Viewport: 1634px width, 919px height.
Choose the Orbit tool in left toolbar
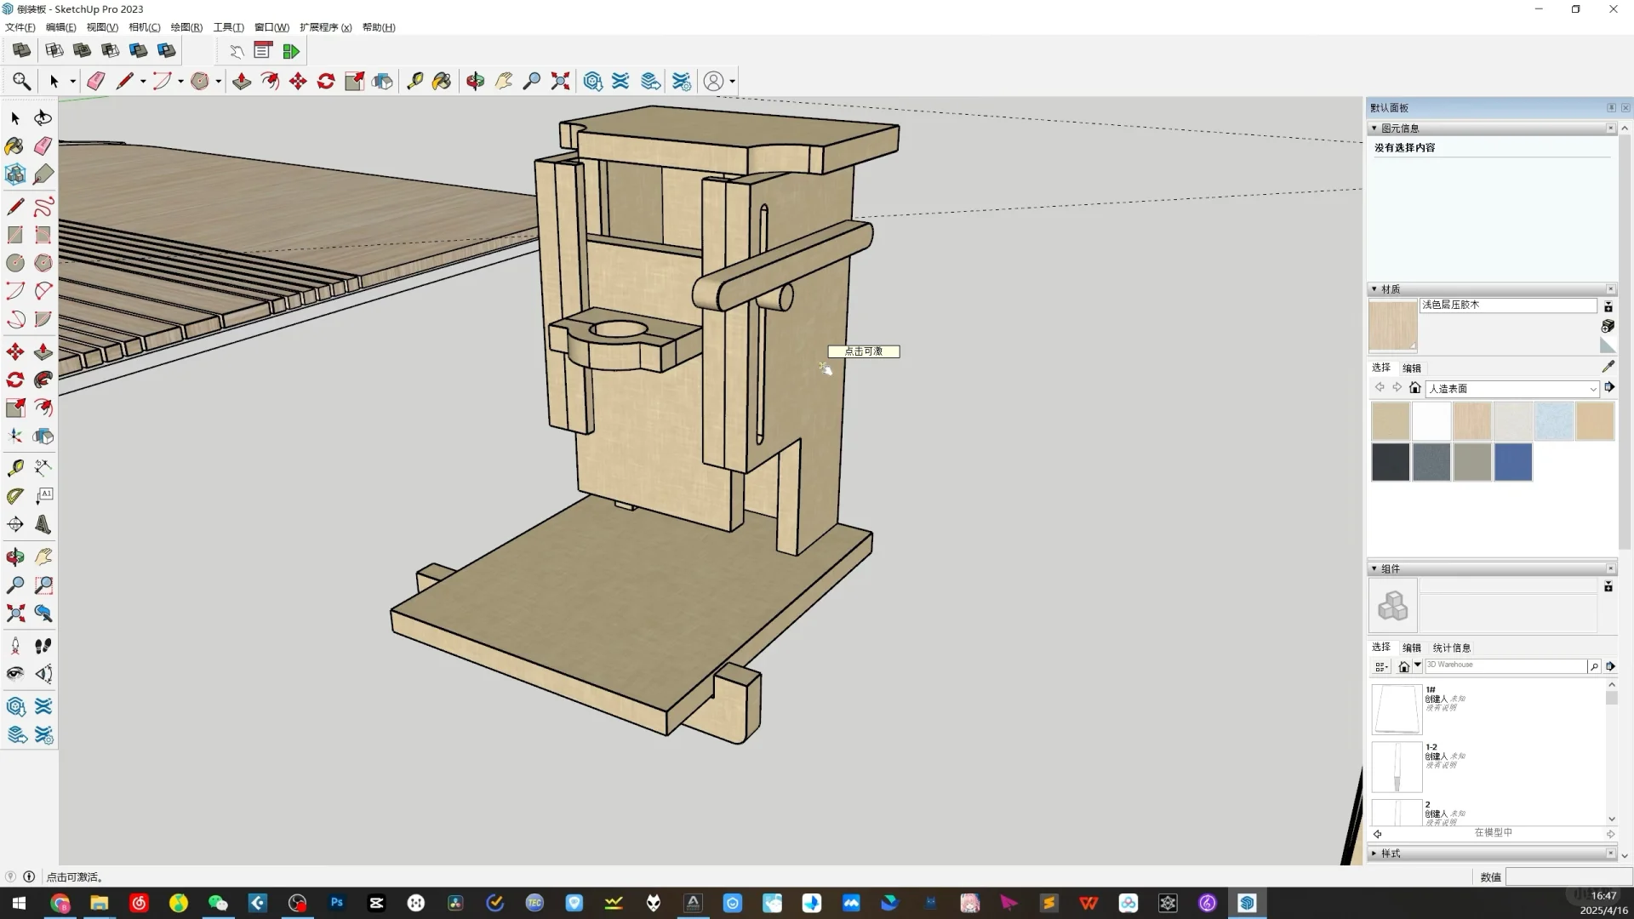pyautogui.click(x=15, y=557)
